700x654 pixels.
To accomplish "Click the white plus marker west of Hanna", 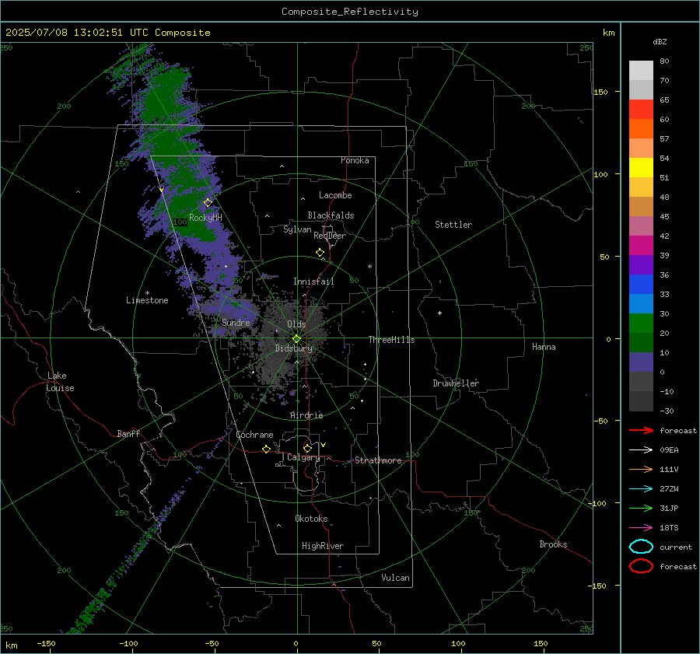I will 439,313.
